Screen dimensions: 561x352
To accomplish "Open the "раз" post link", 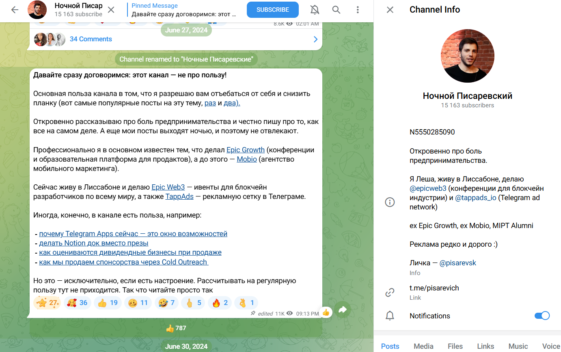I will click(x=210, y=103).
